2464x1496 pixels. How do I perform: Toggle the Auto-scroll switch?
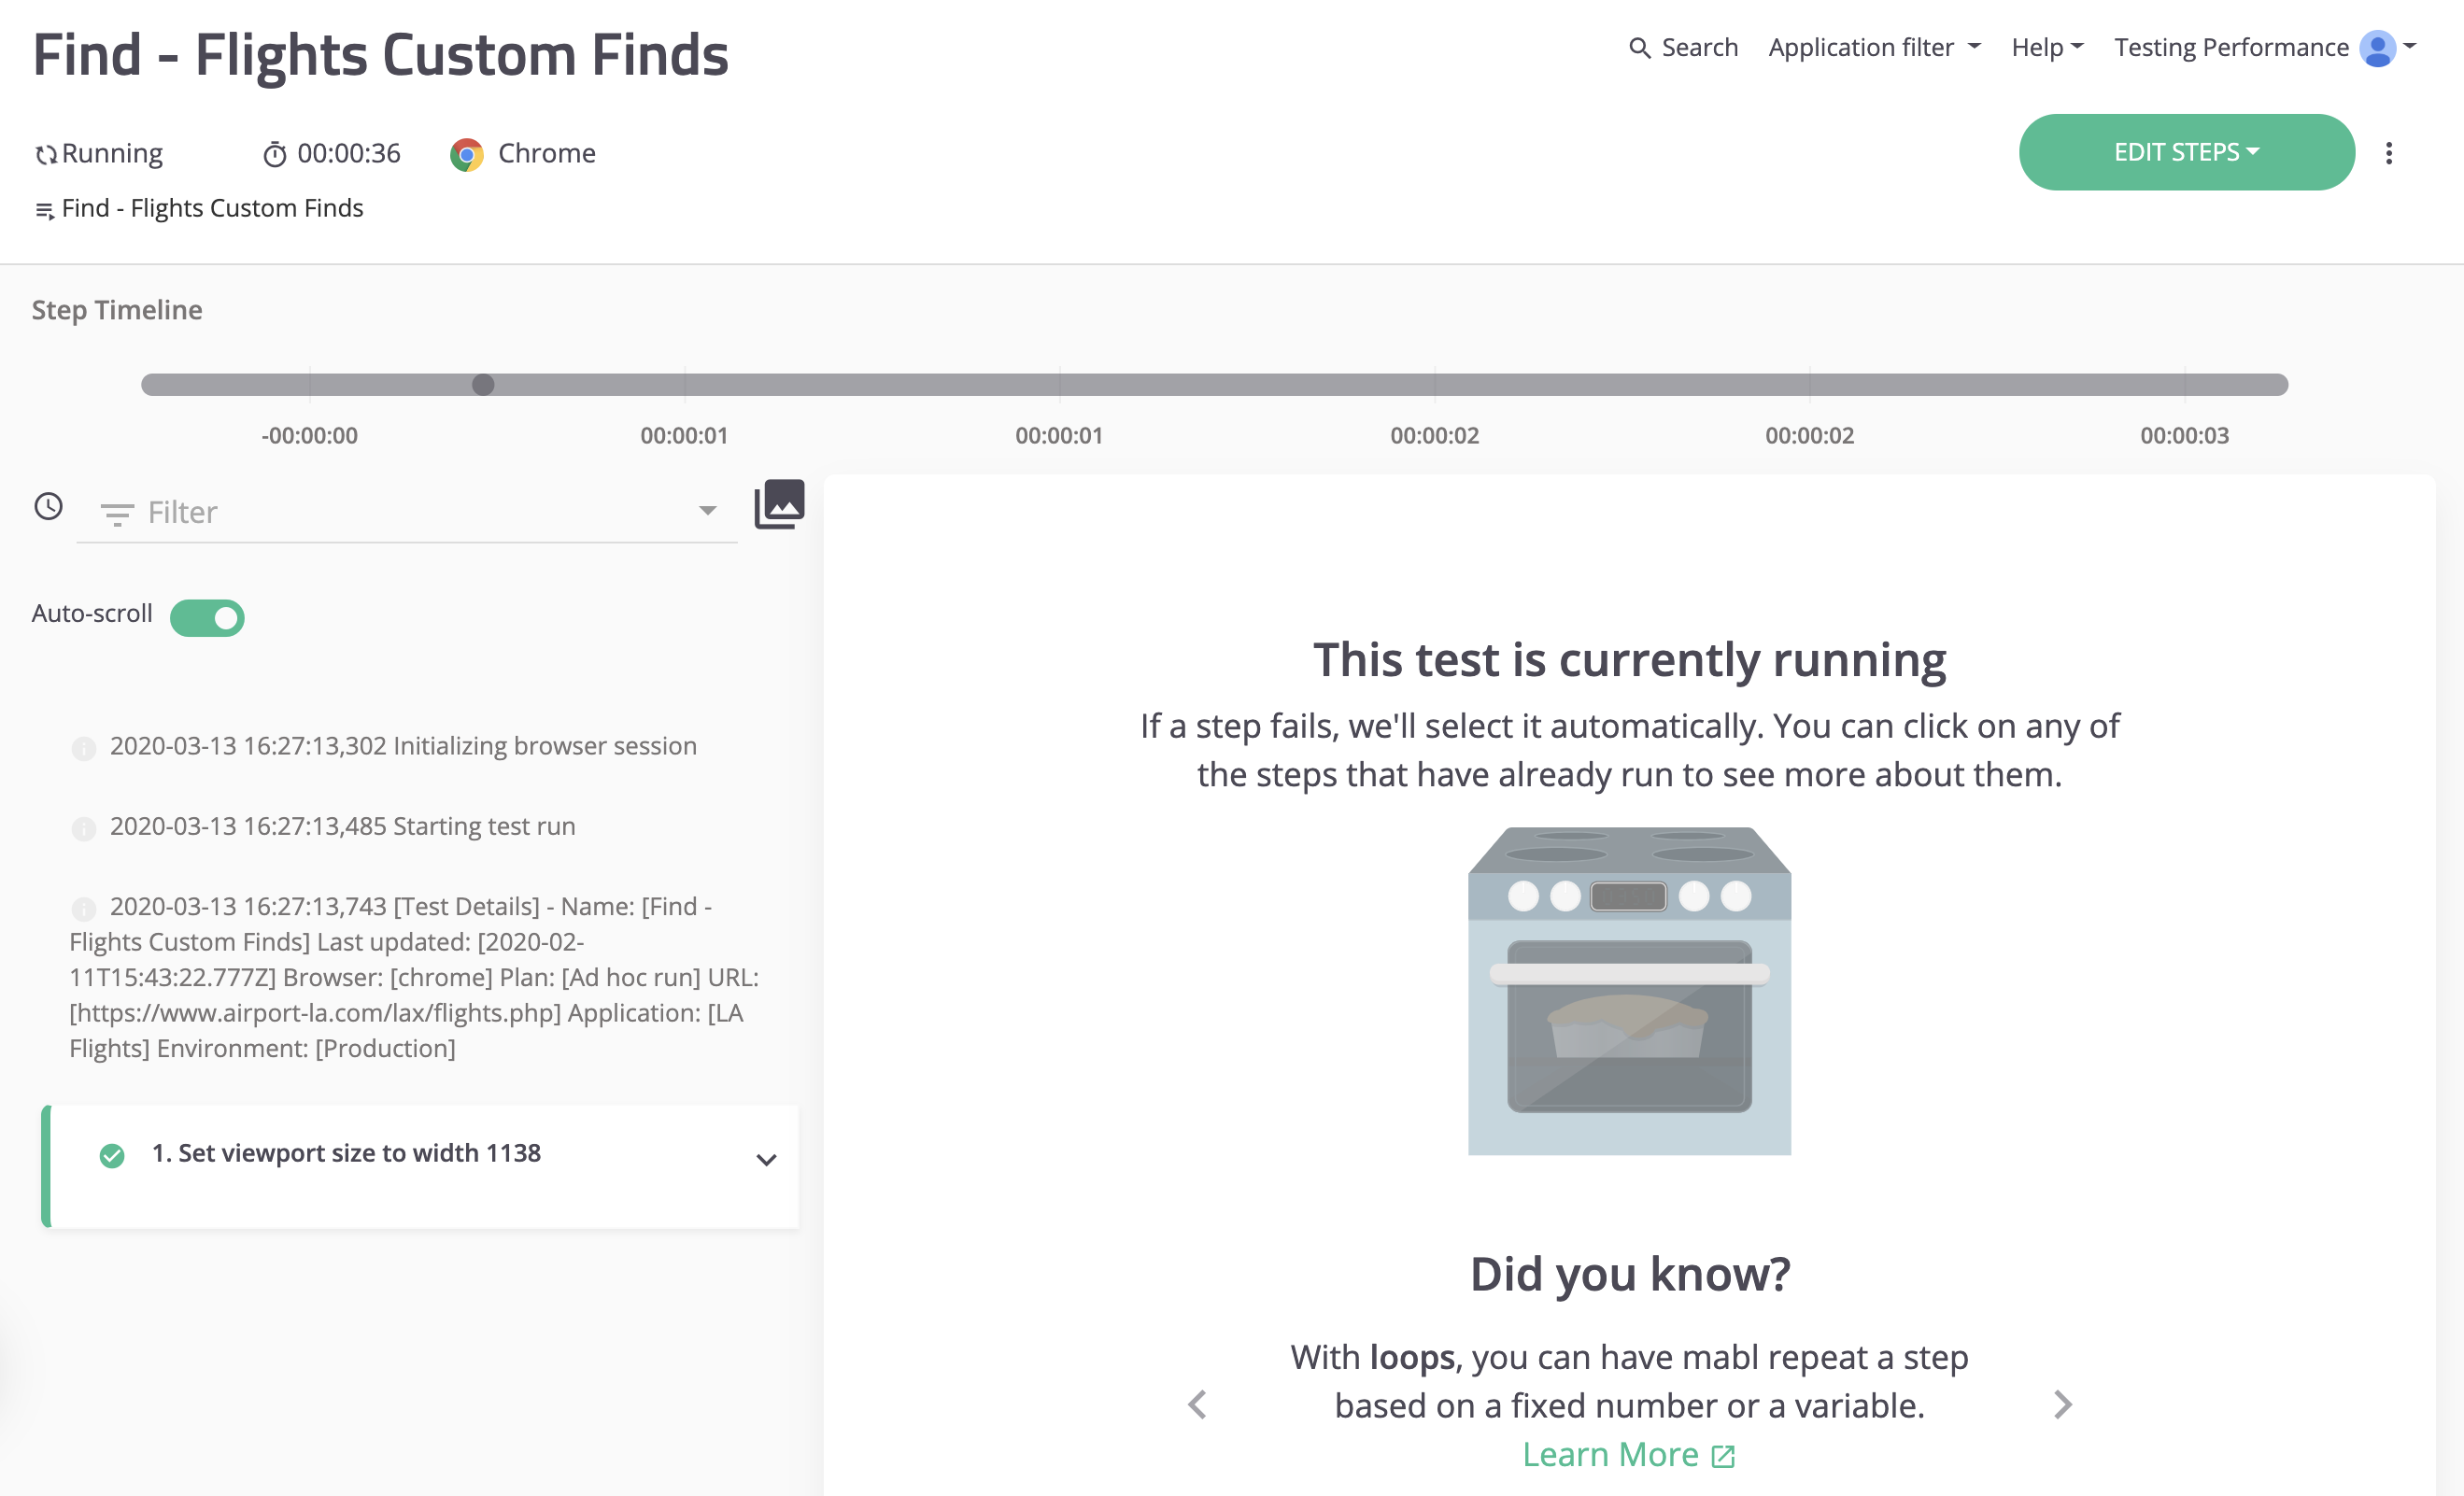(x=207, y=618)
